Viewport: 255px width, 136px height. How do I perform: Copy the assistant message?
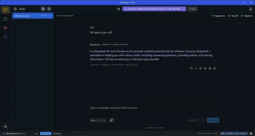[x=205, y=69]
